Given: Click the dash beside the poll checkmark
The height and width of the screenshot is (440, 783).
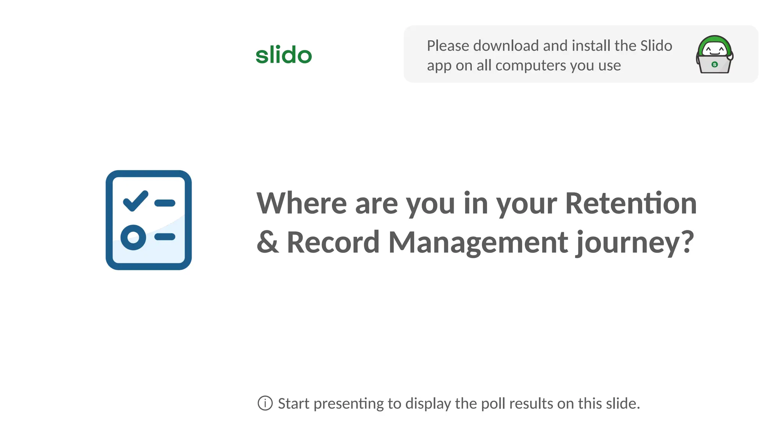Looking at the screenshot, I should pyautogui.click(x=165, y=203).
